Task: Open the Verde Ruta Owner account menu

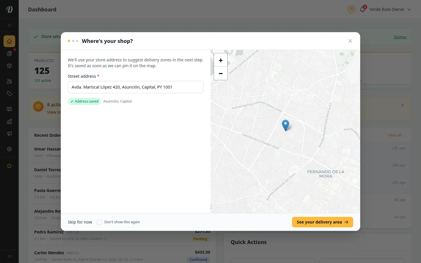Action: pos(390,9)
